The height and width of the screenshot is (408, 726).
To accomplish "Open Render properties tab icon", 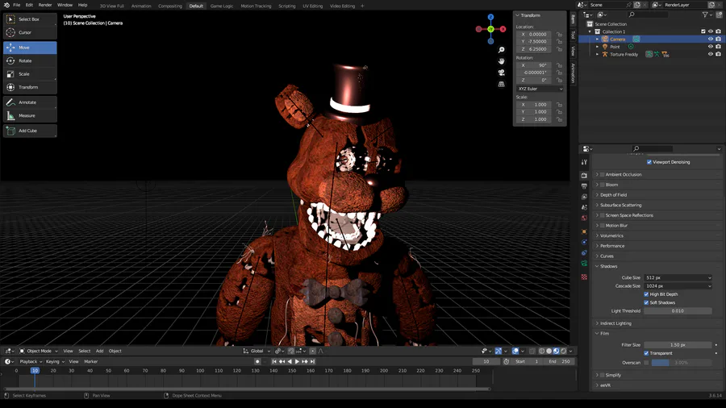I will 584,175.
